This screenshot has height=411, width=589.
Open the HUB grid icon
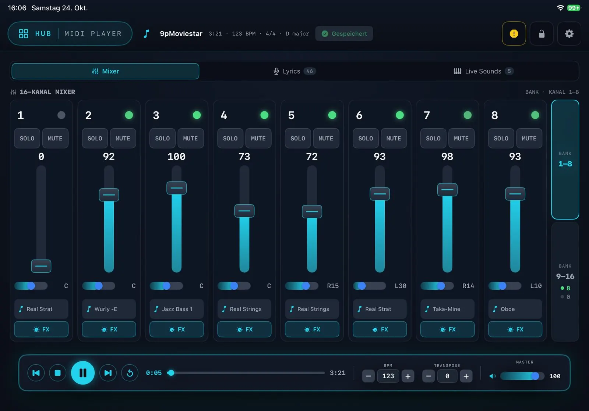point(24,33)
